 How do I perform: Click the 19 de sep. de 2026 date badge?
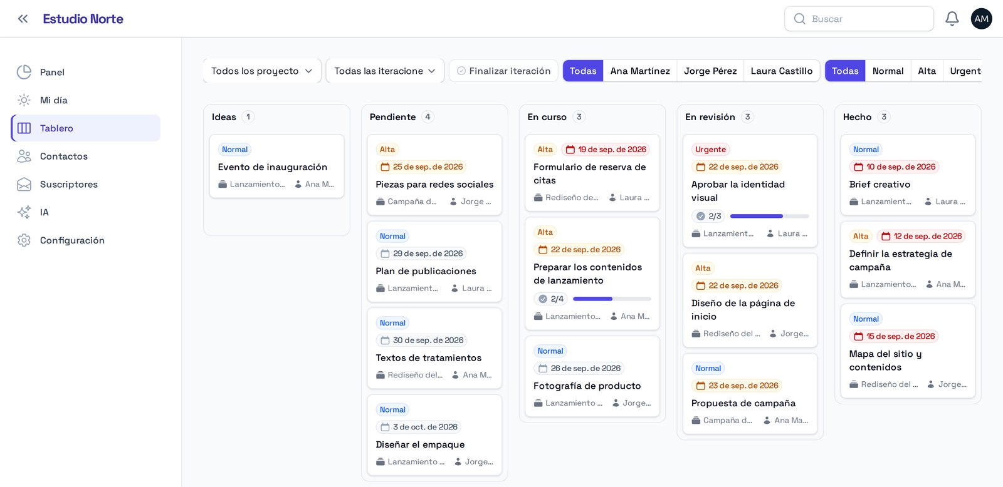click(x=606, y=150)
